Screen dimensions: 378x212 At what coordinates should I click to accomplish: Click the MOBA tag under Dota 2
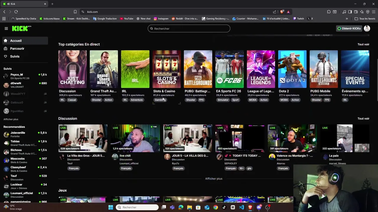(x=284, y=100)
